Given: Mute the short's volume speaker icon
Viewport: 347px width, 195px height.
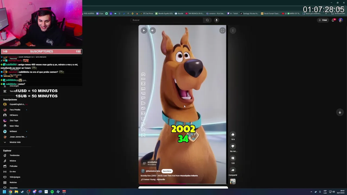Looking at the screenshot, I should [152, 30].
